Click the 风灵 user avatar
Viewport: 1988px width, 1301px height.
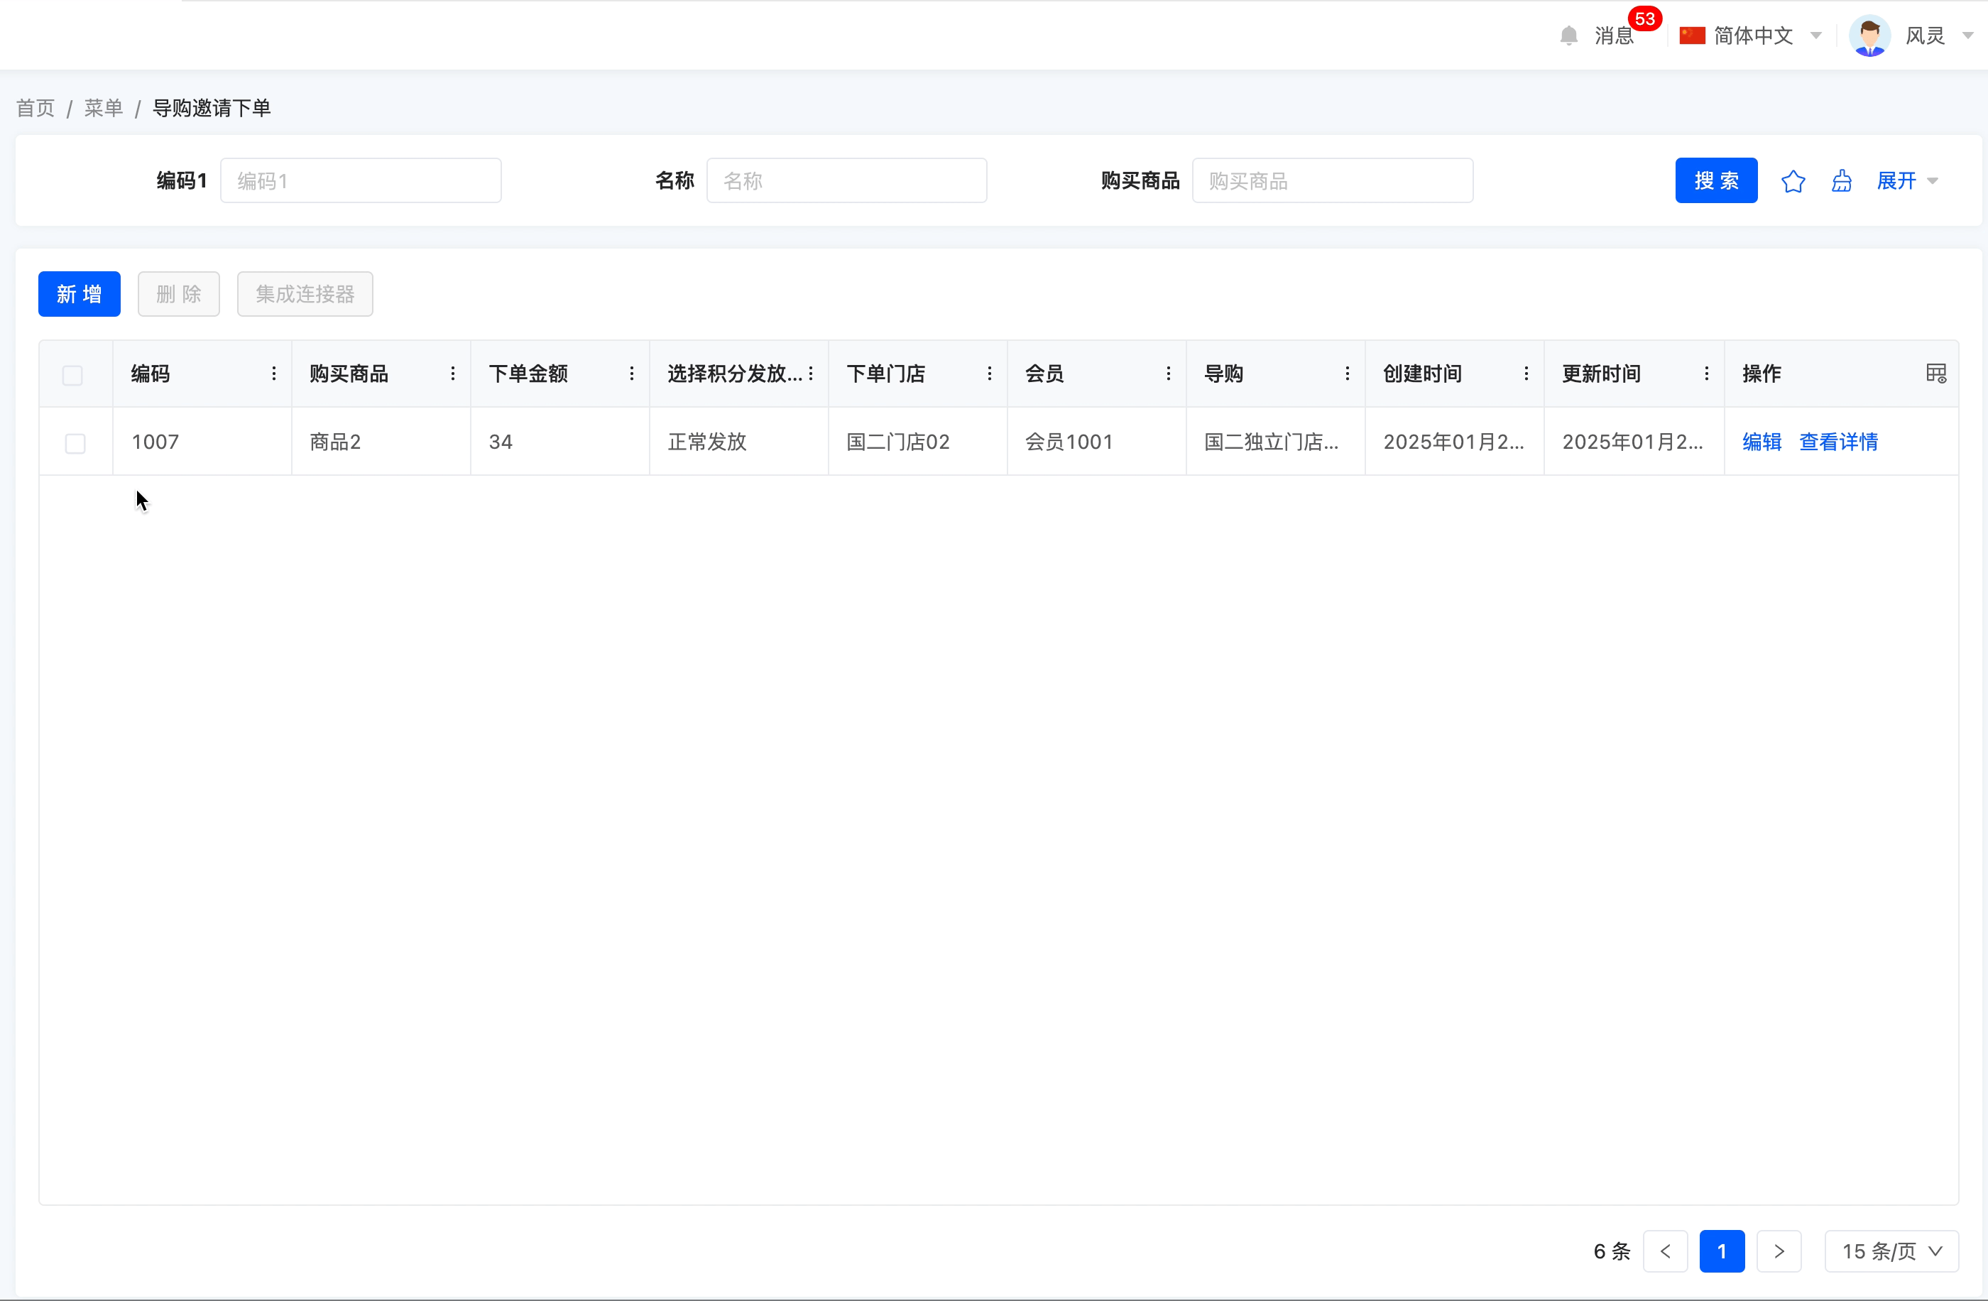(1869, 36)
